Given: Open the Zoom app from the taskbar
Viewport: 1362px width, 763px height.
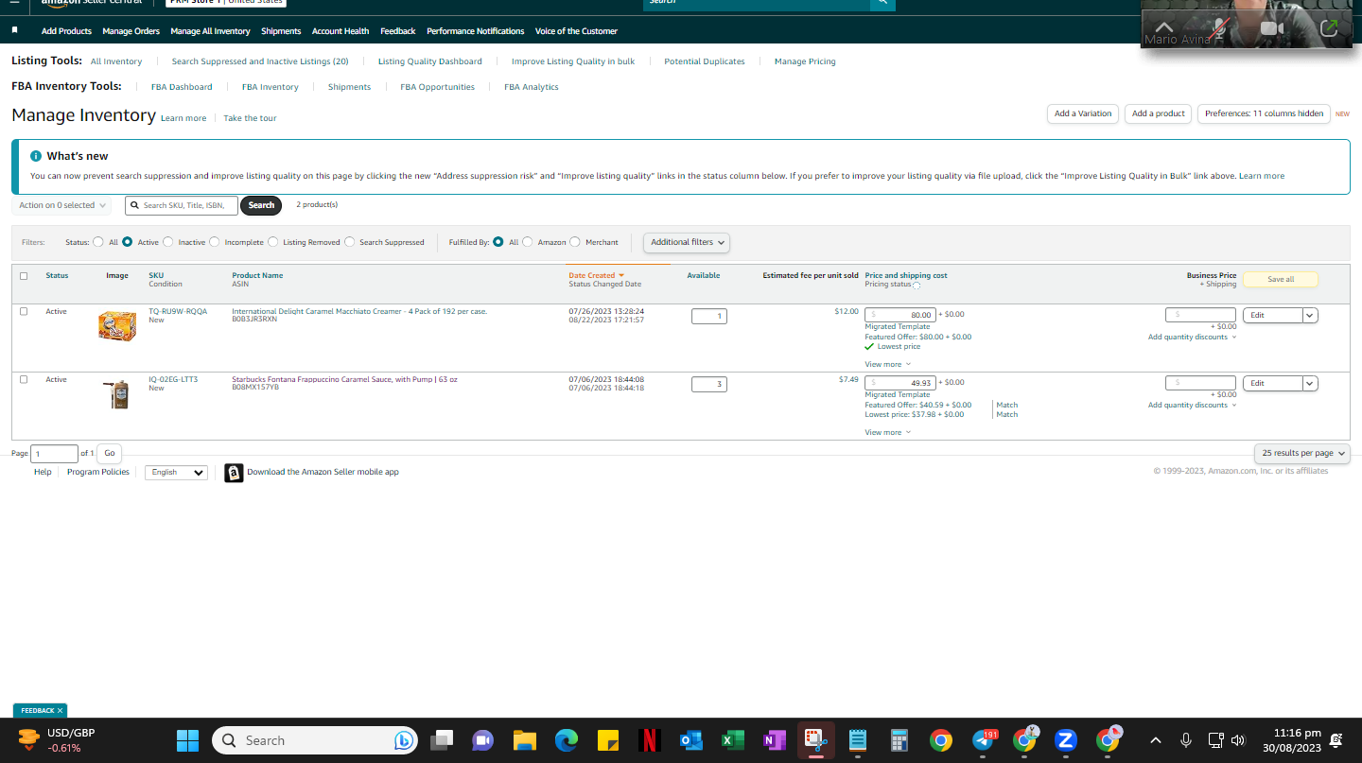Looking at the screenshot, I should coord(1066,740).
